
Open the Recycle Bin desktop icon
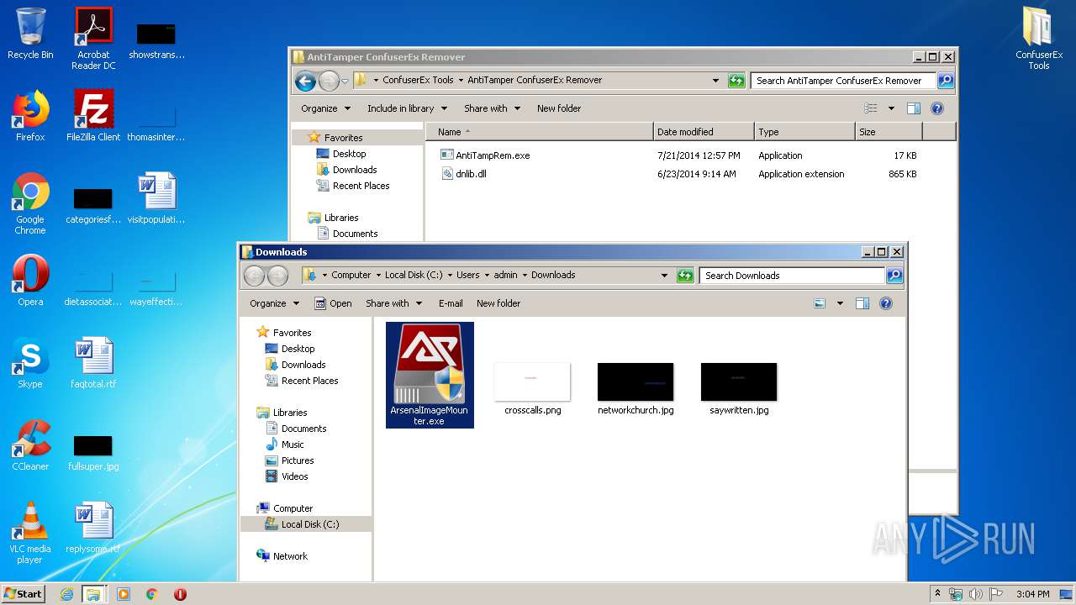tap(30, 34)
